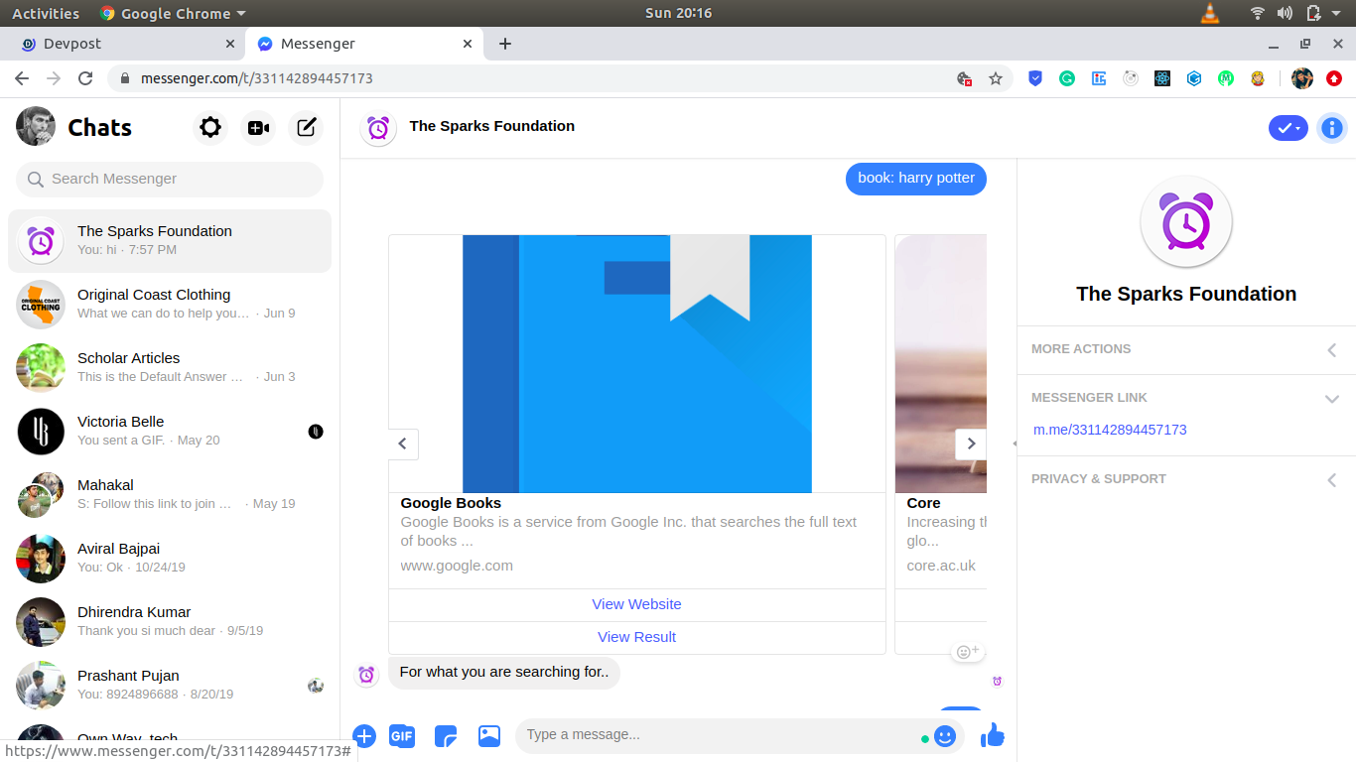Start a new video call room
The image size is (1356, 762).
click(x=258, y=127)
